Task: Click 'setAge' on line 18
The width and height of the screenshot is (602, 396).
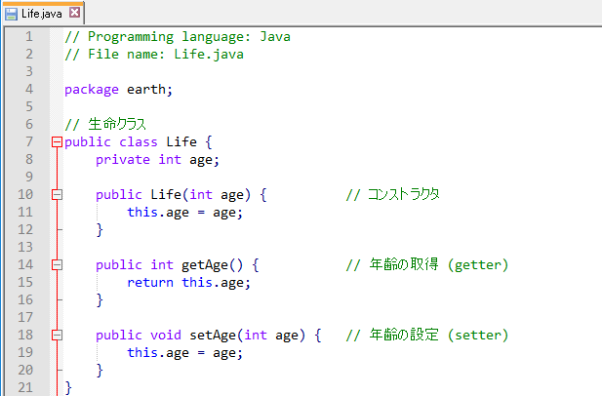Action: coord(213,336)
